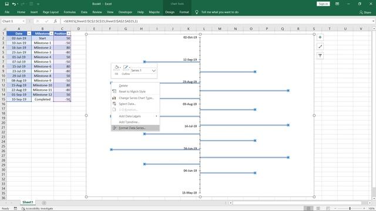Select cell containing 15-Aug-19

[x=19, y=85]
